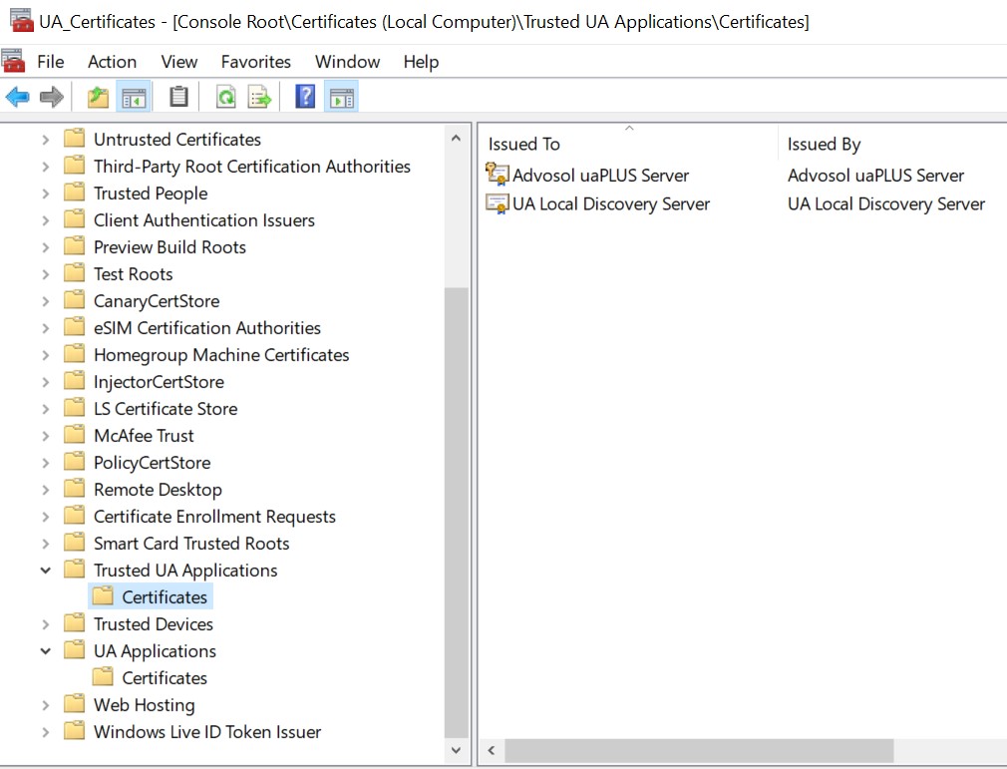
Task: Expand the Trusted People folder
Action: pos(46,193)
